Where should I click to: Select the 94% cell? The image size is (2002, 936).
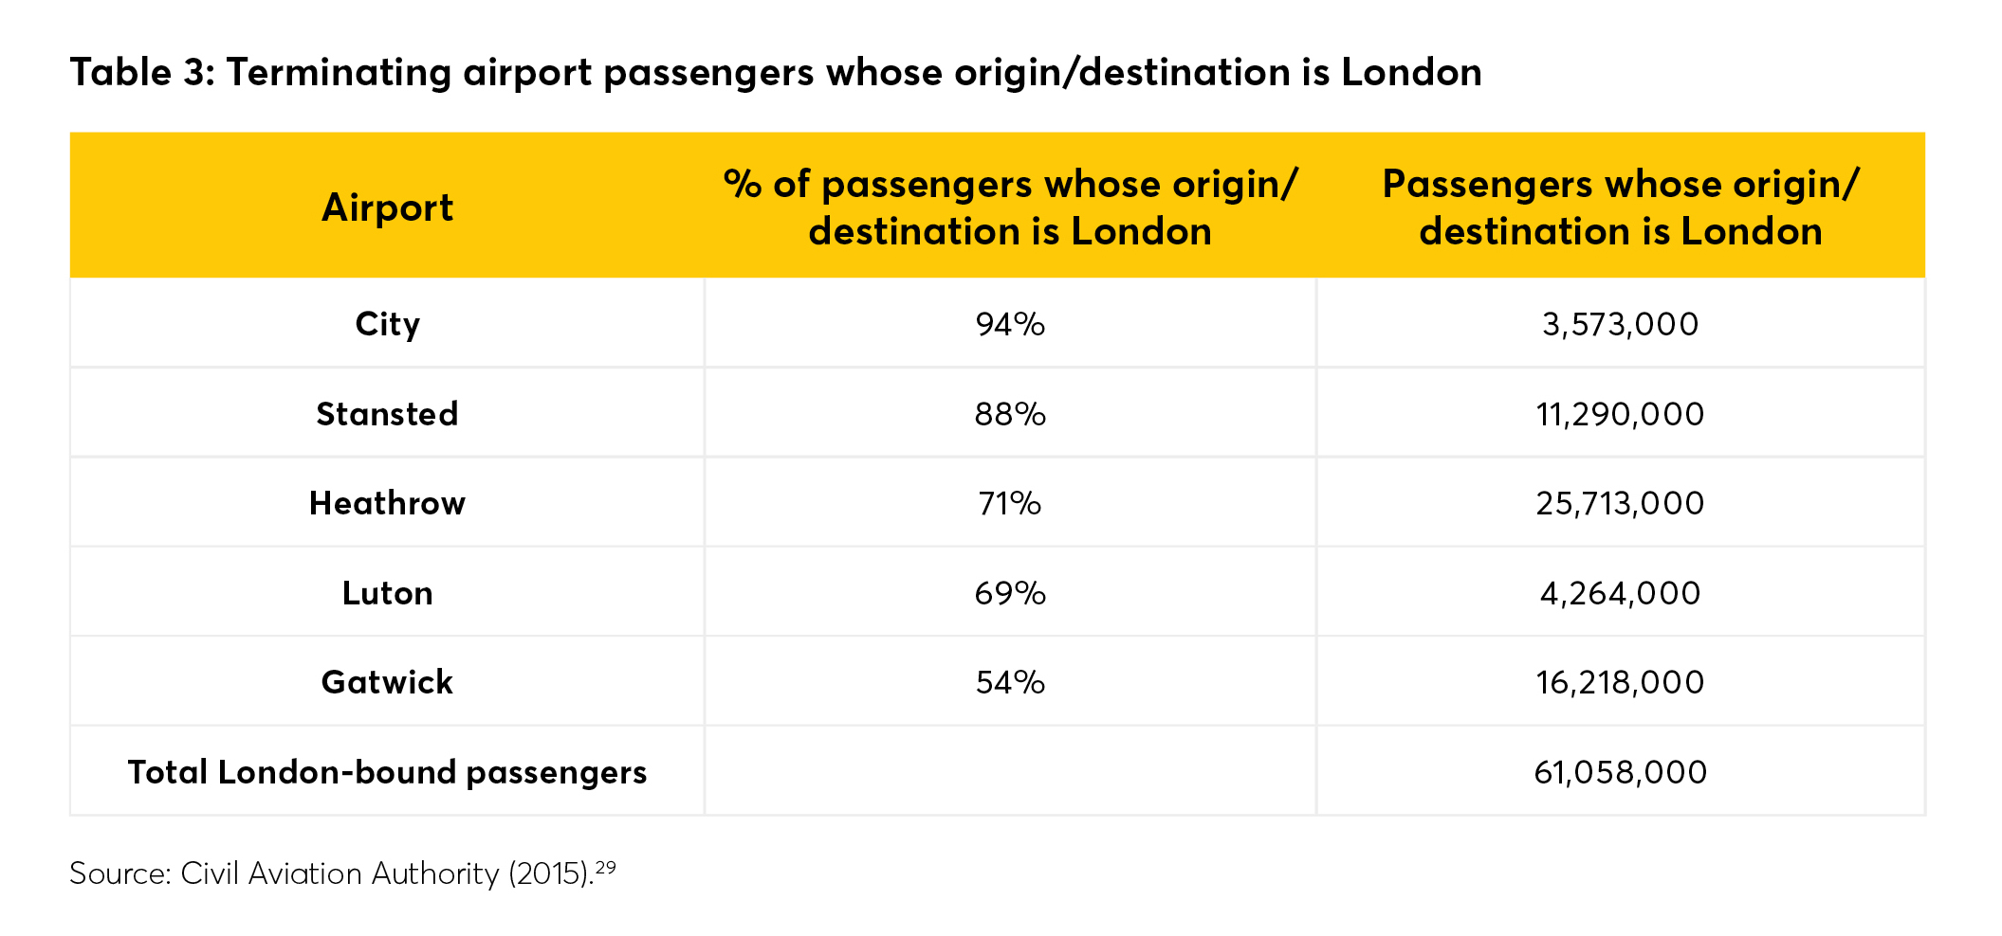coord(1010,324)
